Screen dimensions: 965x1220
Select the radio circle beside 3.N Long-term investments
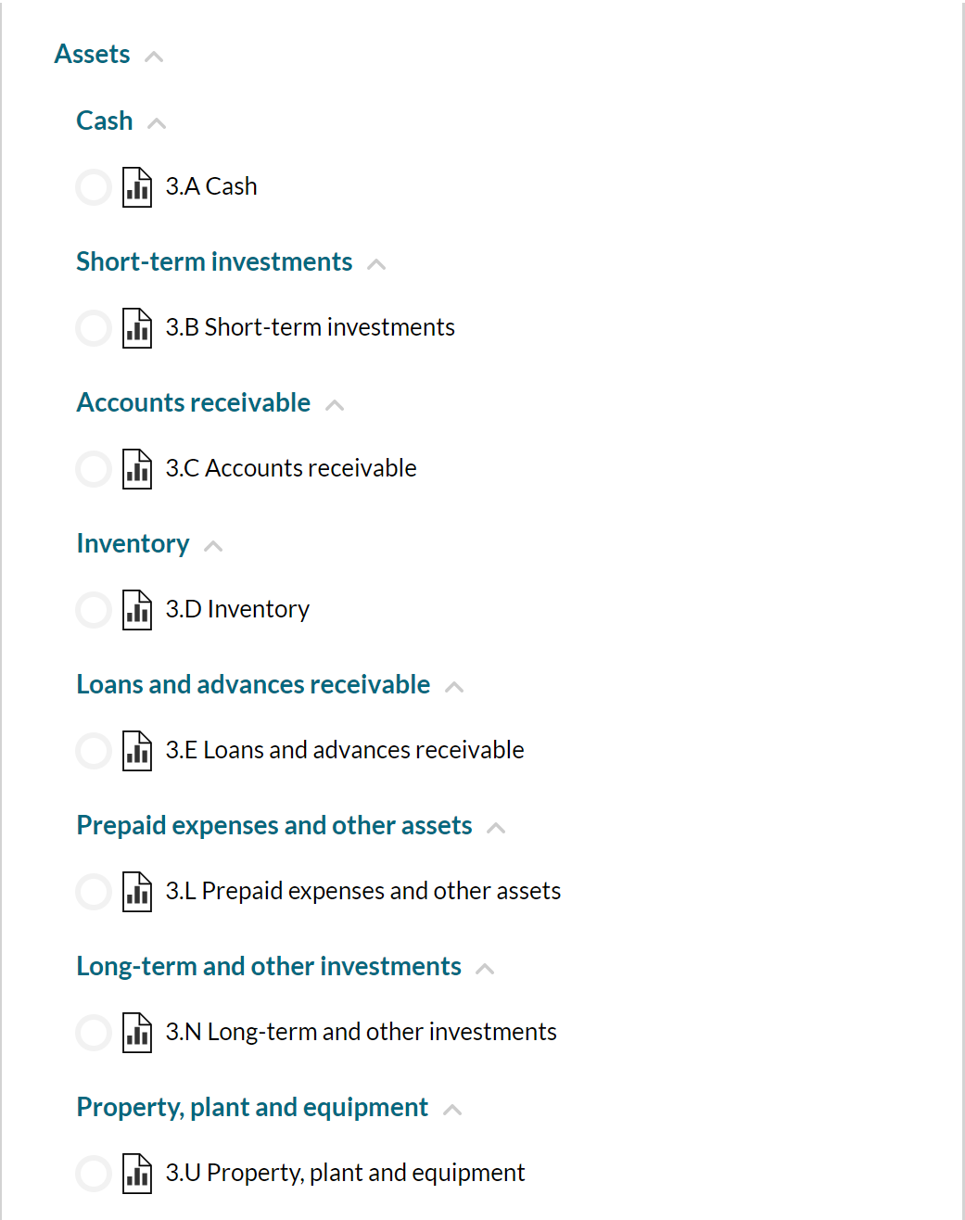click(x=94, y=1033)
